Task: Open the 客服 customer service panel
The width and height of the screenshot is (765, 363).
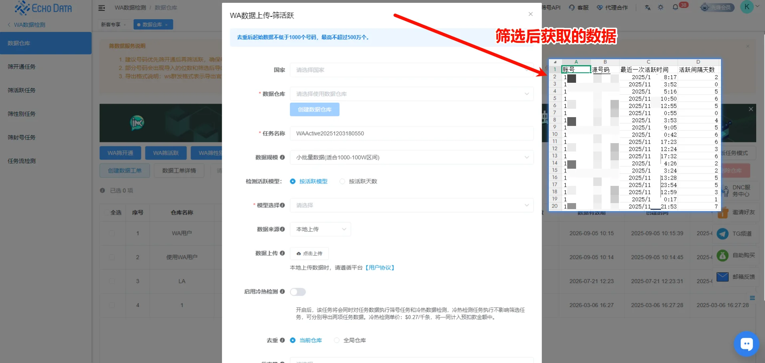Action: [578, 7]
